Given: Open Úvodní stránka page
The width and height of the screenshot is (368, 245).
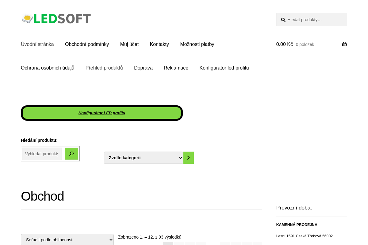Looking at the screenshot, I should point(37,44).
